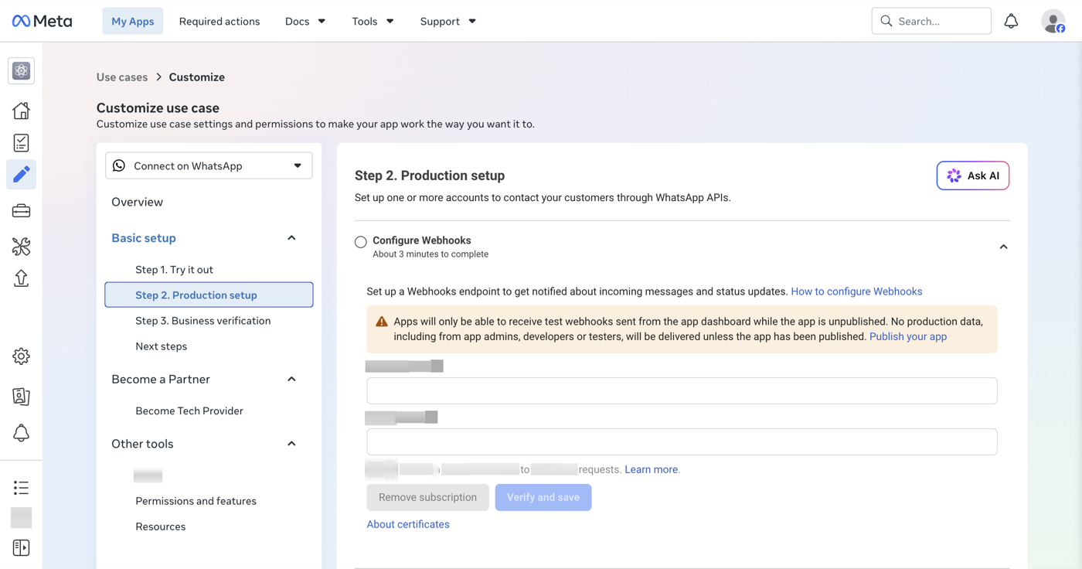Expand the Tools dropdown arrow

click(390, 21)
